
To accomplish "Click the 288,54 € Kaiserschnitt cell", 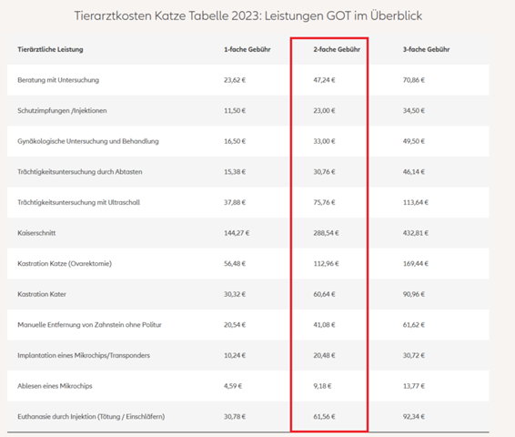I will (x=326, y=233).
